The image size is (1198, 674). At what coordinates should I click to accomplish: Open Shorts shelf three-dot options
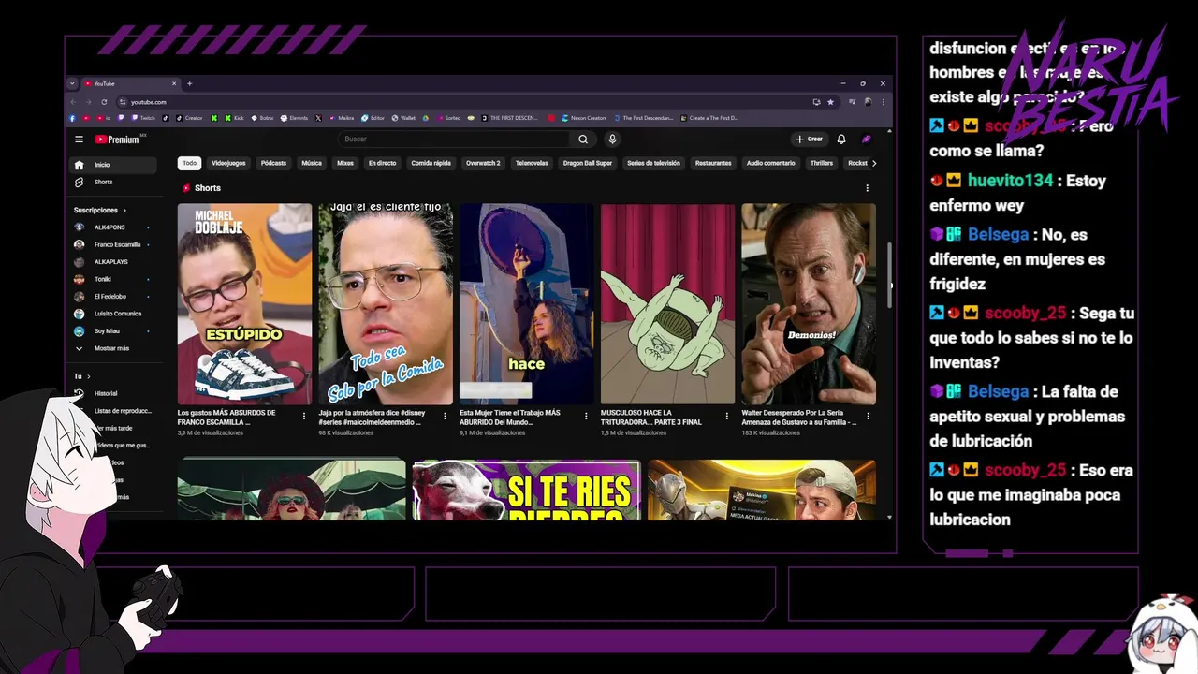click(x=868, y=188)
